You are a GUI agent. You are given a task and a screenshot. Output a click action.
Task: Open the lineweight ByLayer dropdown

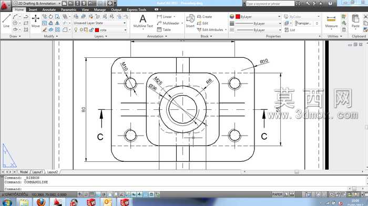[258, 24]
